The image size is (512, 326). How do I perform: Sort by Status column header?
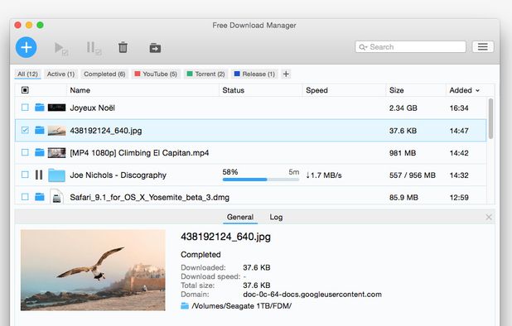pos(261,90)
